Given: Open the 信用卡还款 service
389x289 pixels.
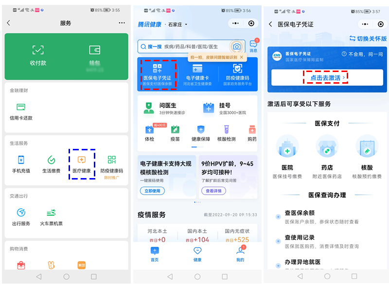Looking at the screenshot, I should [21, 112].
